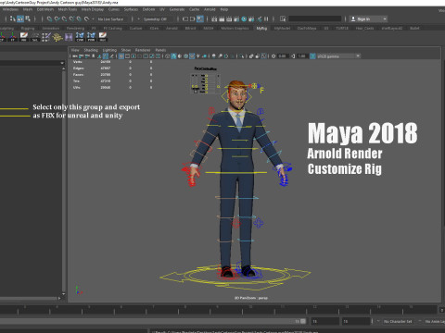Open the sRGB gamma view transform dropdown
Image resolution: width=445 pixels, height=333 pixels.
point(338,56)
